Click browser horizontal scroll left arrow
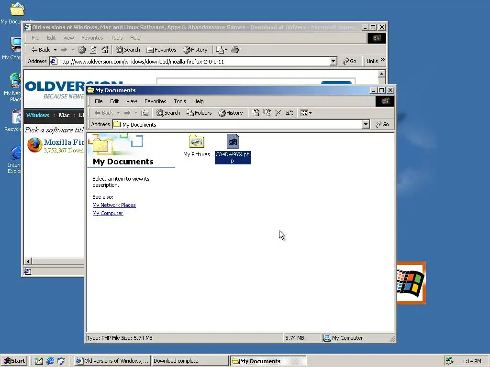 [x=28, y=261]
